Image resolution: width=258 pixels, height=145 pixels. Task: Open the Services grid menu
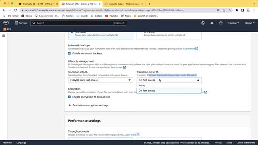[21, 23]
